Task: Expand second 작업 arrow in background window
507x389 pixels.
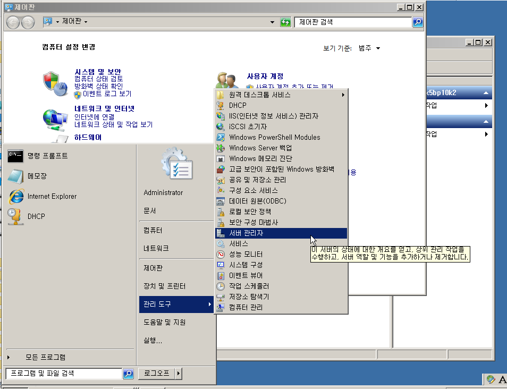Action: 486,134
